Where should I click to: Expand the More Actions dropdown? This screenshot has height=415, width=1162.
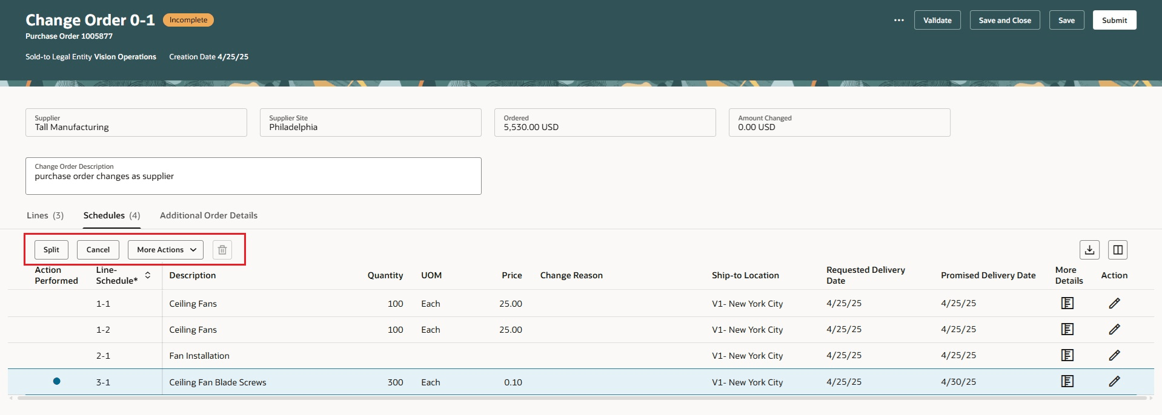165,250
